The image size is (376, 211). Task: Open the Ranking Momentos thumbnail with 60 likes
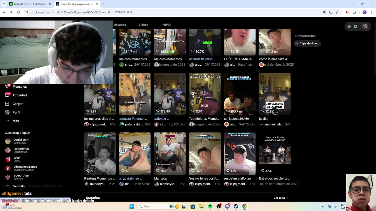[x=100, y=154]
